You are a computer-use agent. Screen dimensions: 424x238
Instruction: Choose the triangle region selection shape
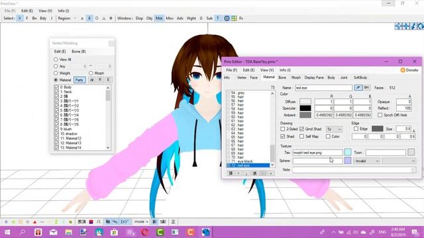103,19
